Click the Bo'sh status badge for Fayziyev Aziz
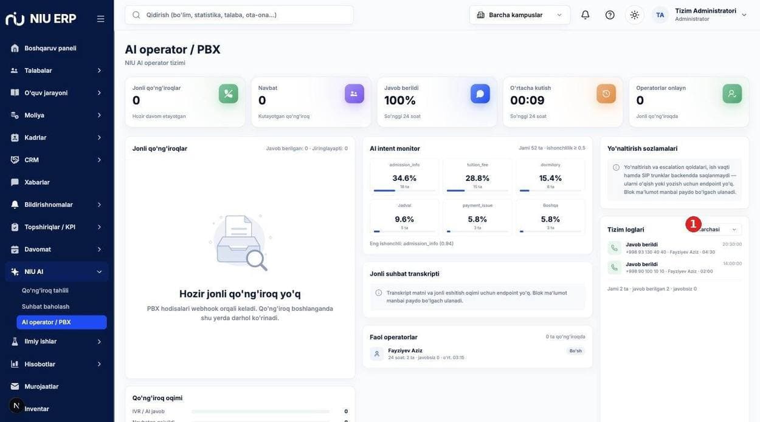Viewport: 760px width, 422px height. tap(575, 351)
